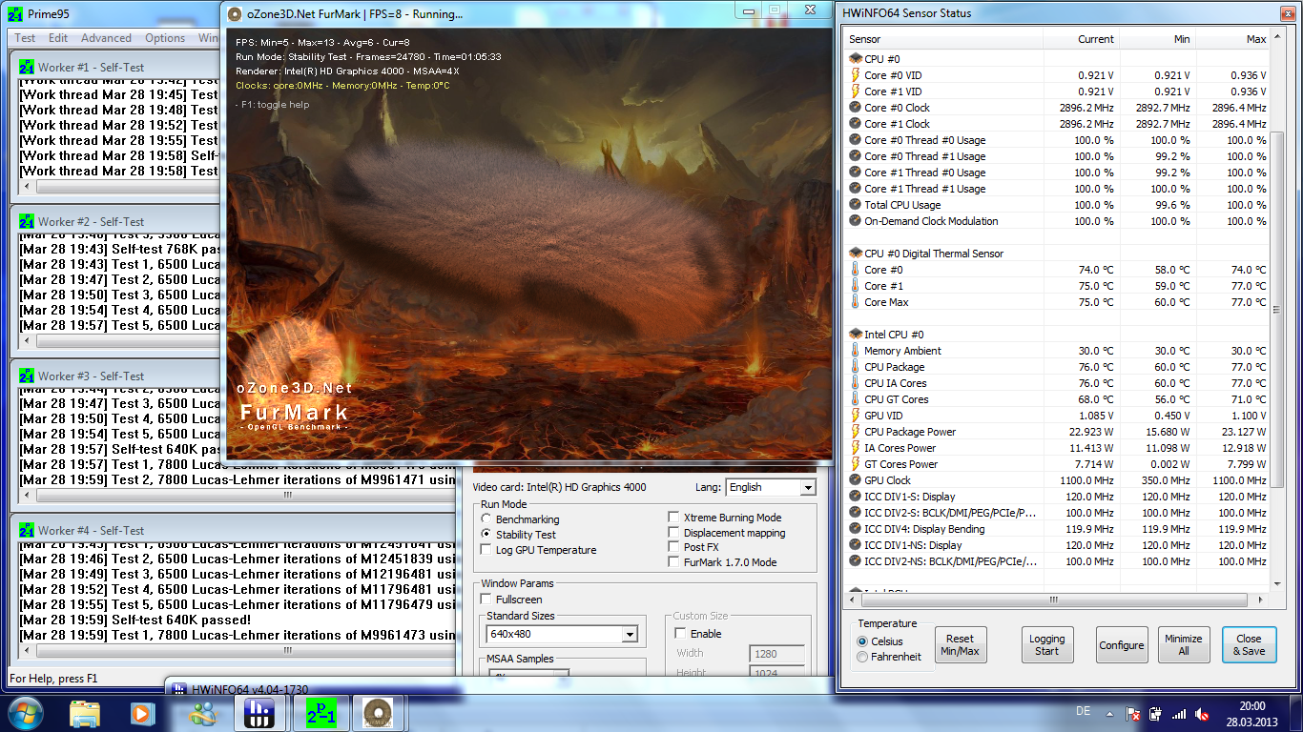1303x732 pixels.
Task: Click the icon beside Total CPU Usage
Action: click(x=856, y=205)
